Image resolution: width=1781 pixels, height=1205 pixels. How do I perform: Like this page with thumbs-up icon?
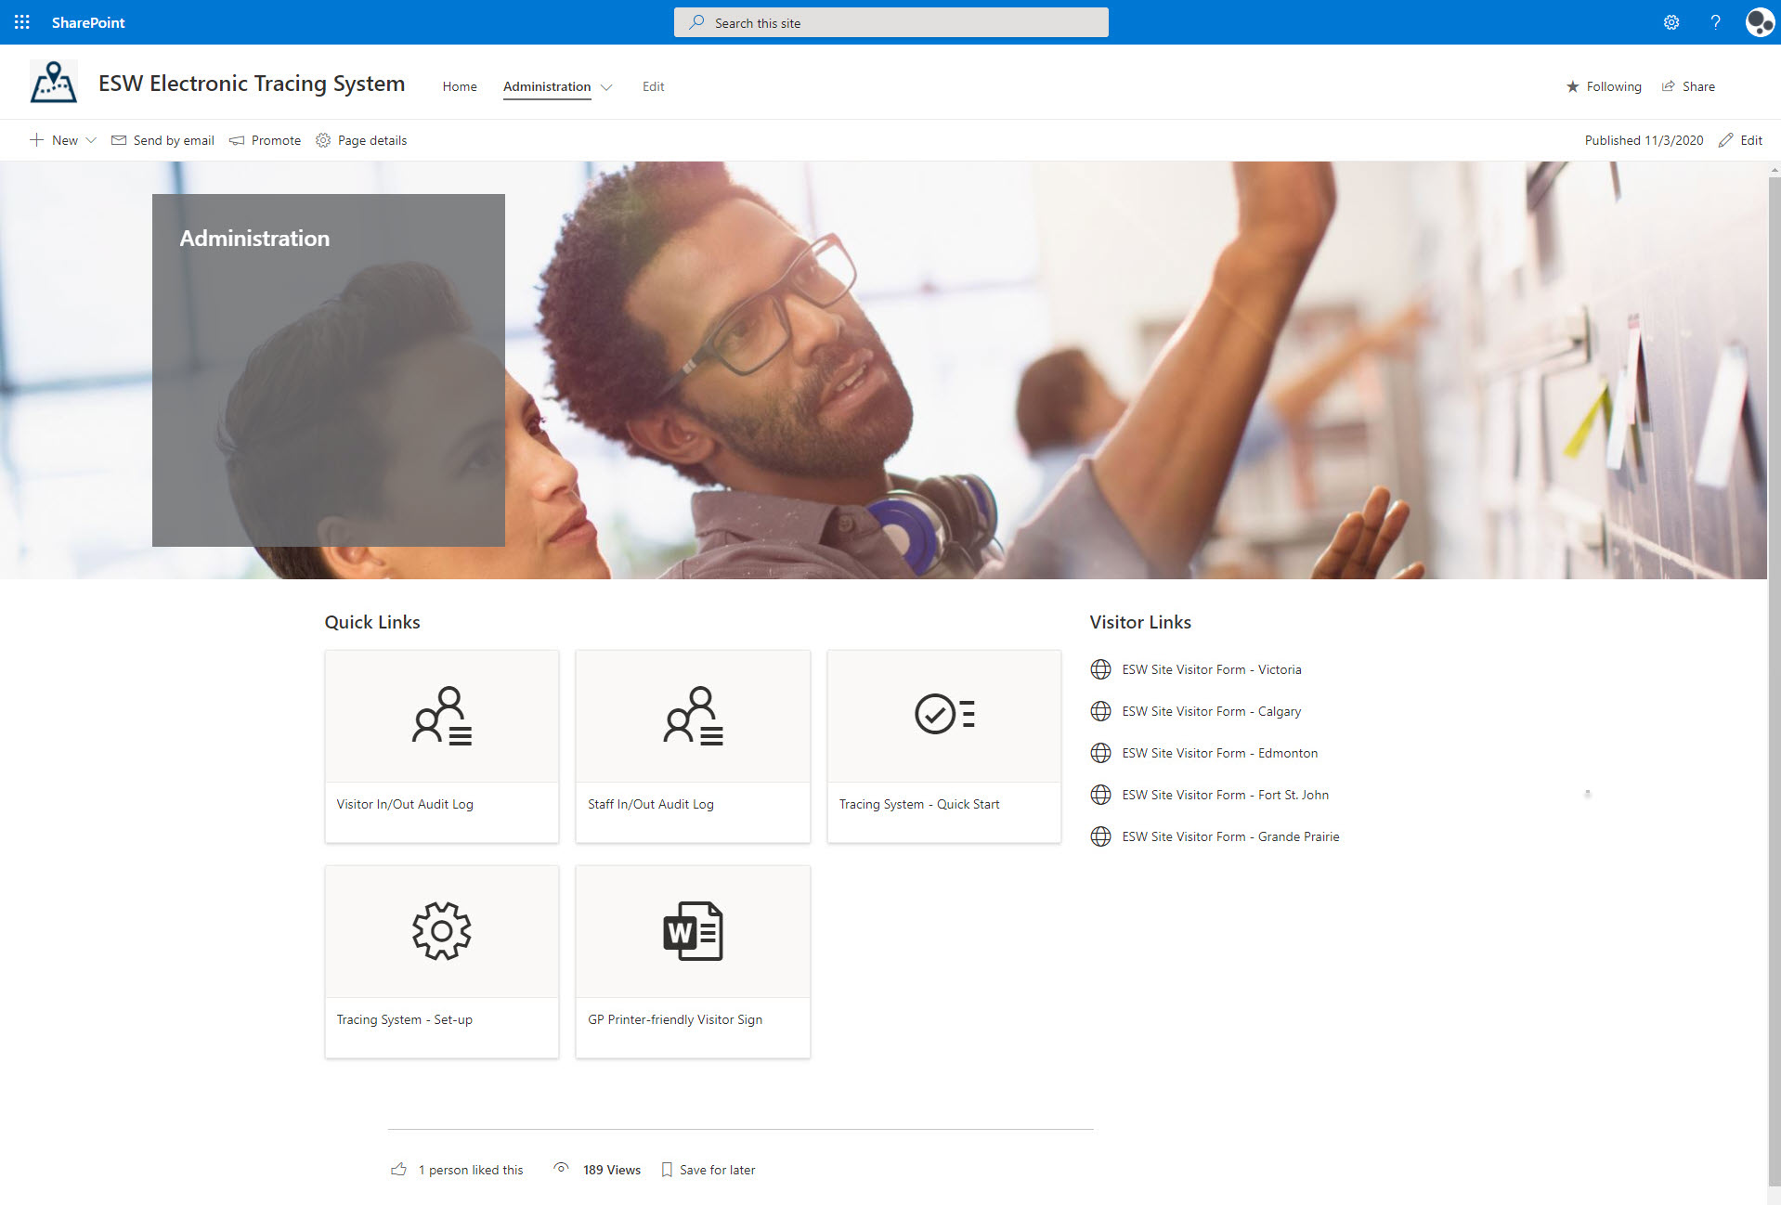pyautogui.click(x=399, y=1170)
